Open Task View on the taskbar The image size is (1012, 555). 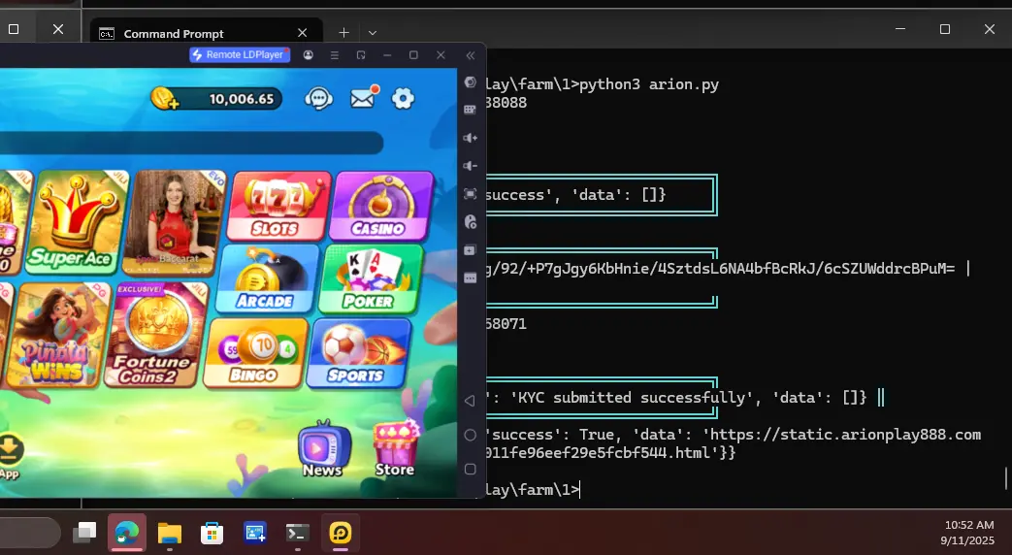[x=84, y=533]
